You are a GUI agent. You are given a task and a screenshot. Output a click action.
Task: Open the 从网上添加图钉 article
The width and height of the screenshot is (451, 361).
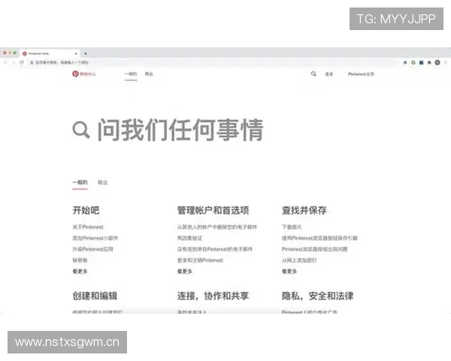299,260
